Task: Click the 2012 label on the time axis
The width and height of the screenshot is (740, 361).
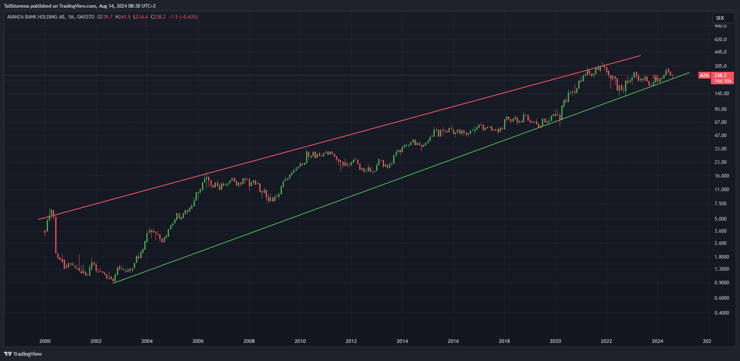Action: click(x=351, y=341)
